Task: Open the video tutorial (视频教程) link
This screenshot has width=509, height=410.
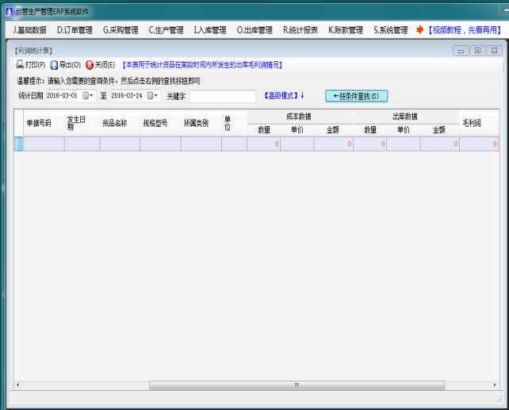Action: 465,30
